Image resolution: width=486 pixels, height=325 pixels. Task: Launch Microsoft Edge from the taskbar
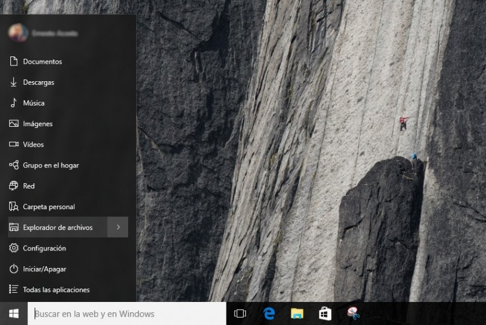(269, 313)
